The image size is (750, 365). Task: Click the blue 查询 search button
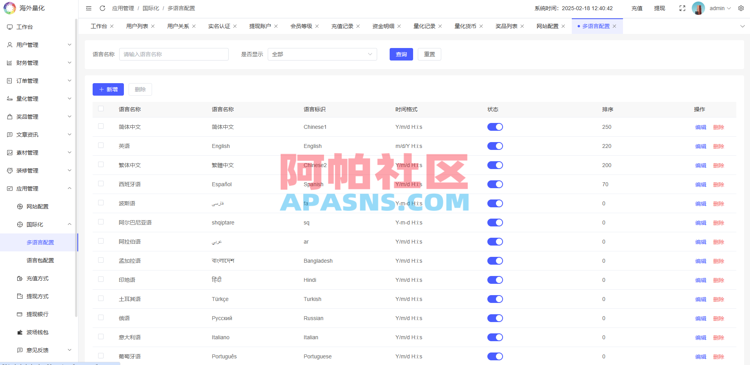pos(401,54)
